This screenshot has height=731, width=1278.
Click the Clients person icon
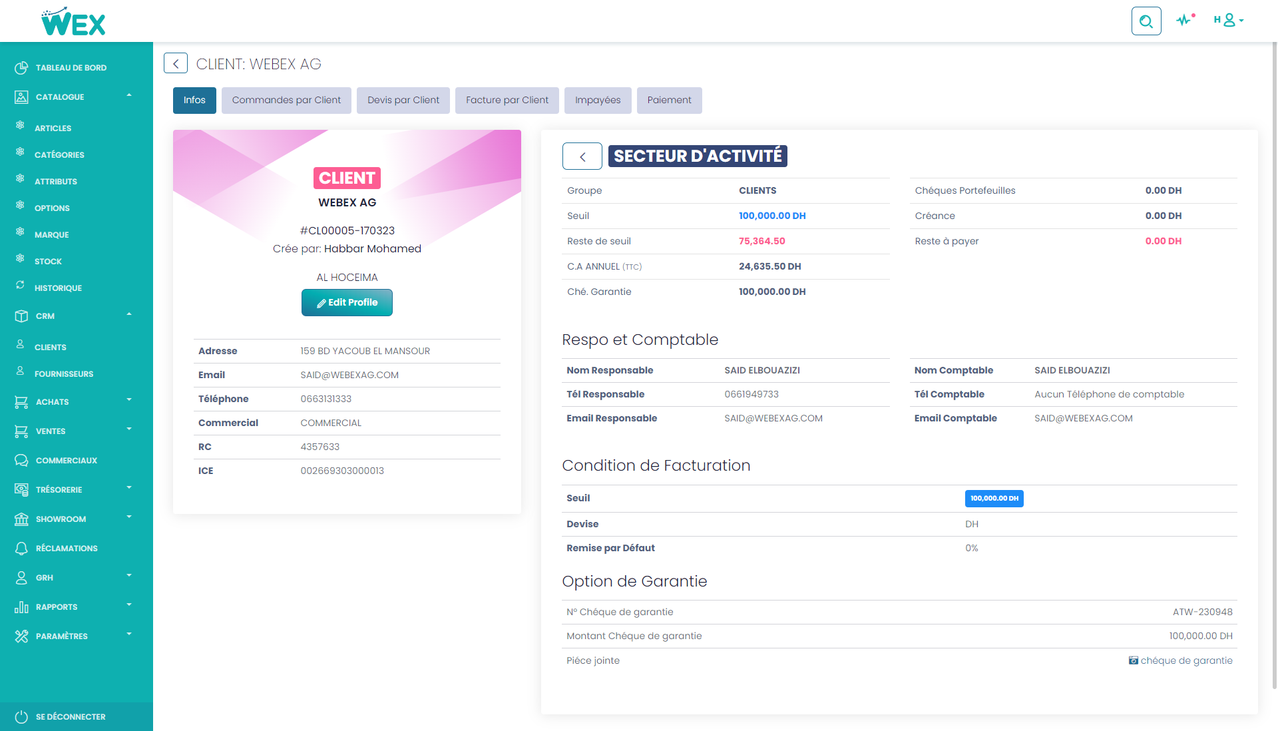click(x=20, y=344)
